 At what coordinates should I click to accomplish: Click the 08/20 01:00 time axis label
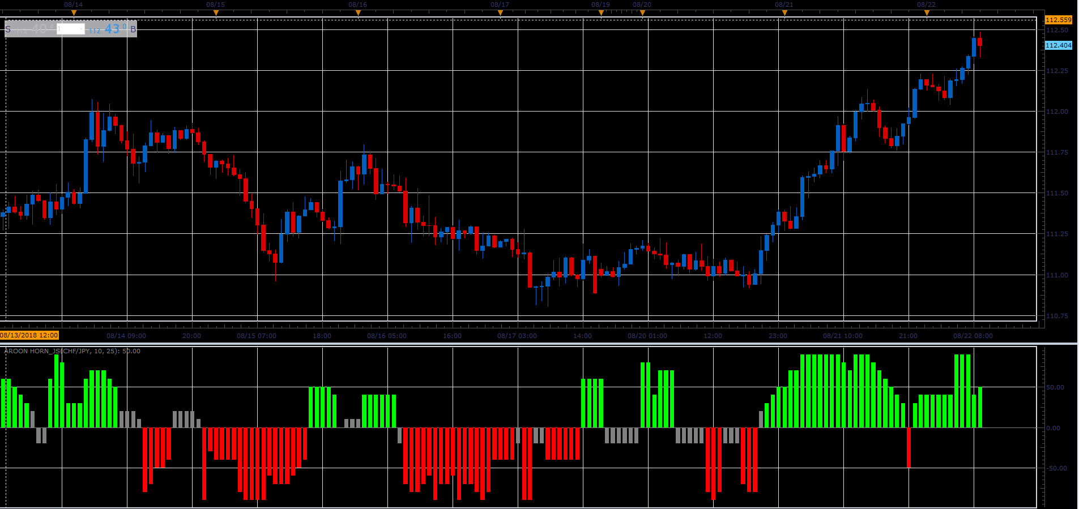[x=647, y=336]
